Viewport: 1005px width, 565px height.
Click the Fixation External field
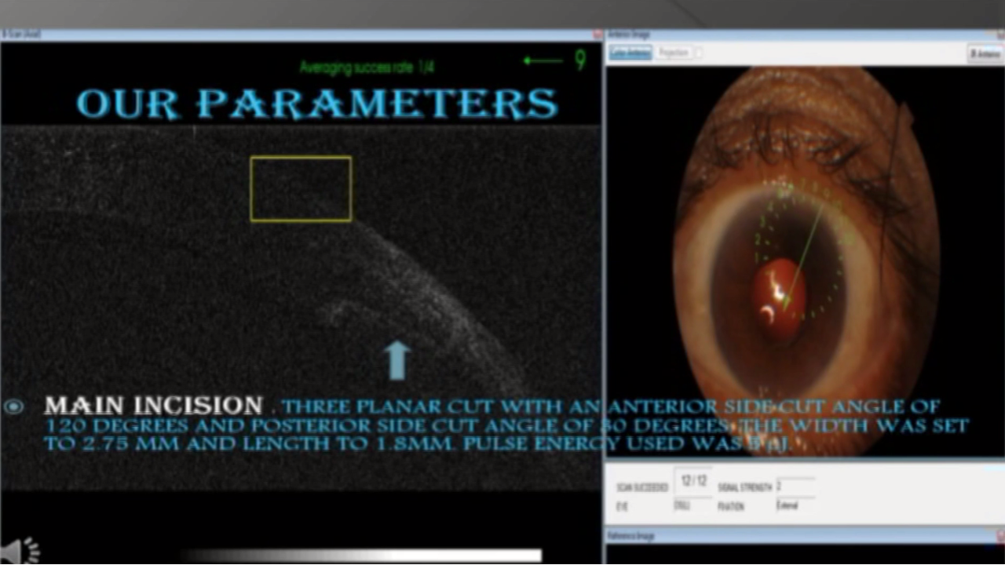click(x=795, y=505)
